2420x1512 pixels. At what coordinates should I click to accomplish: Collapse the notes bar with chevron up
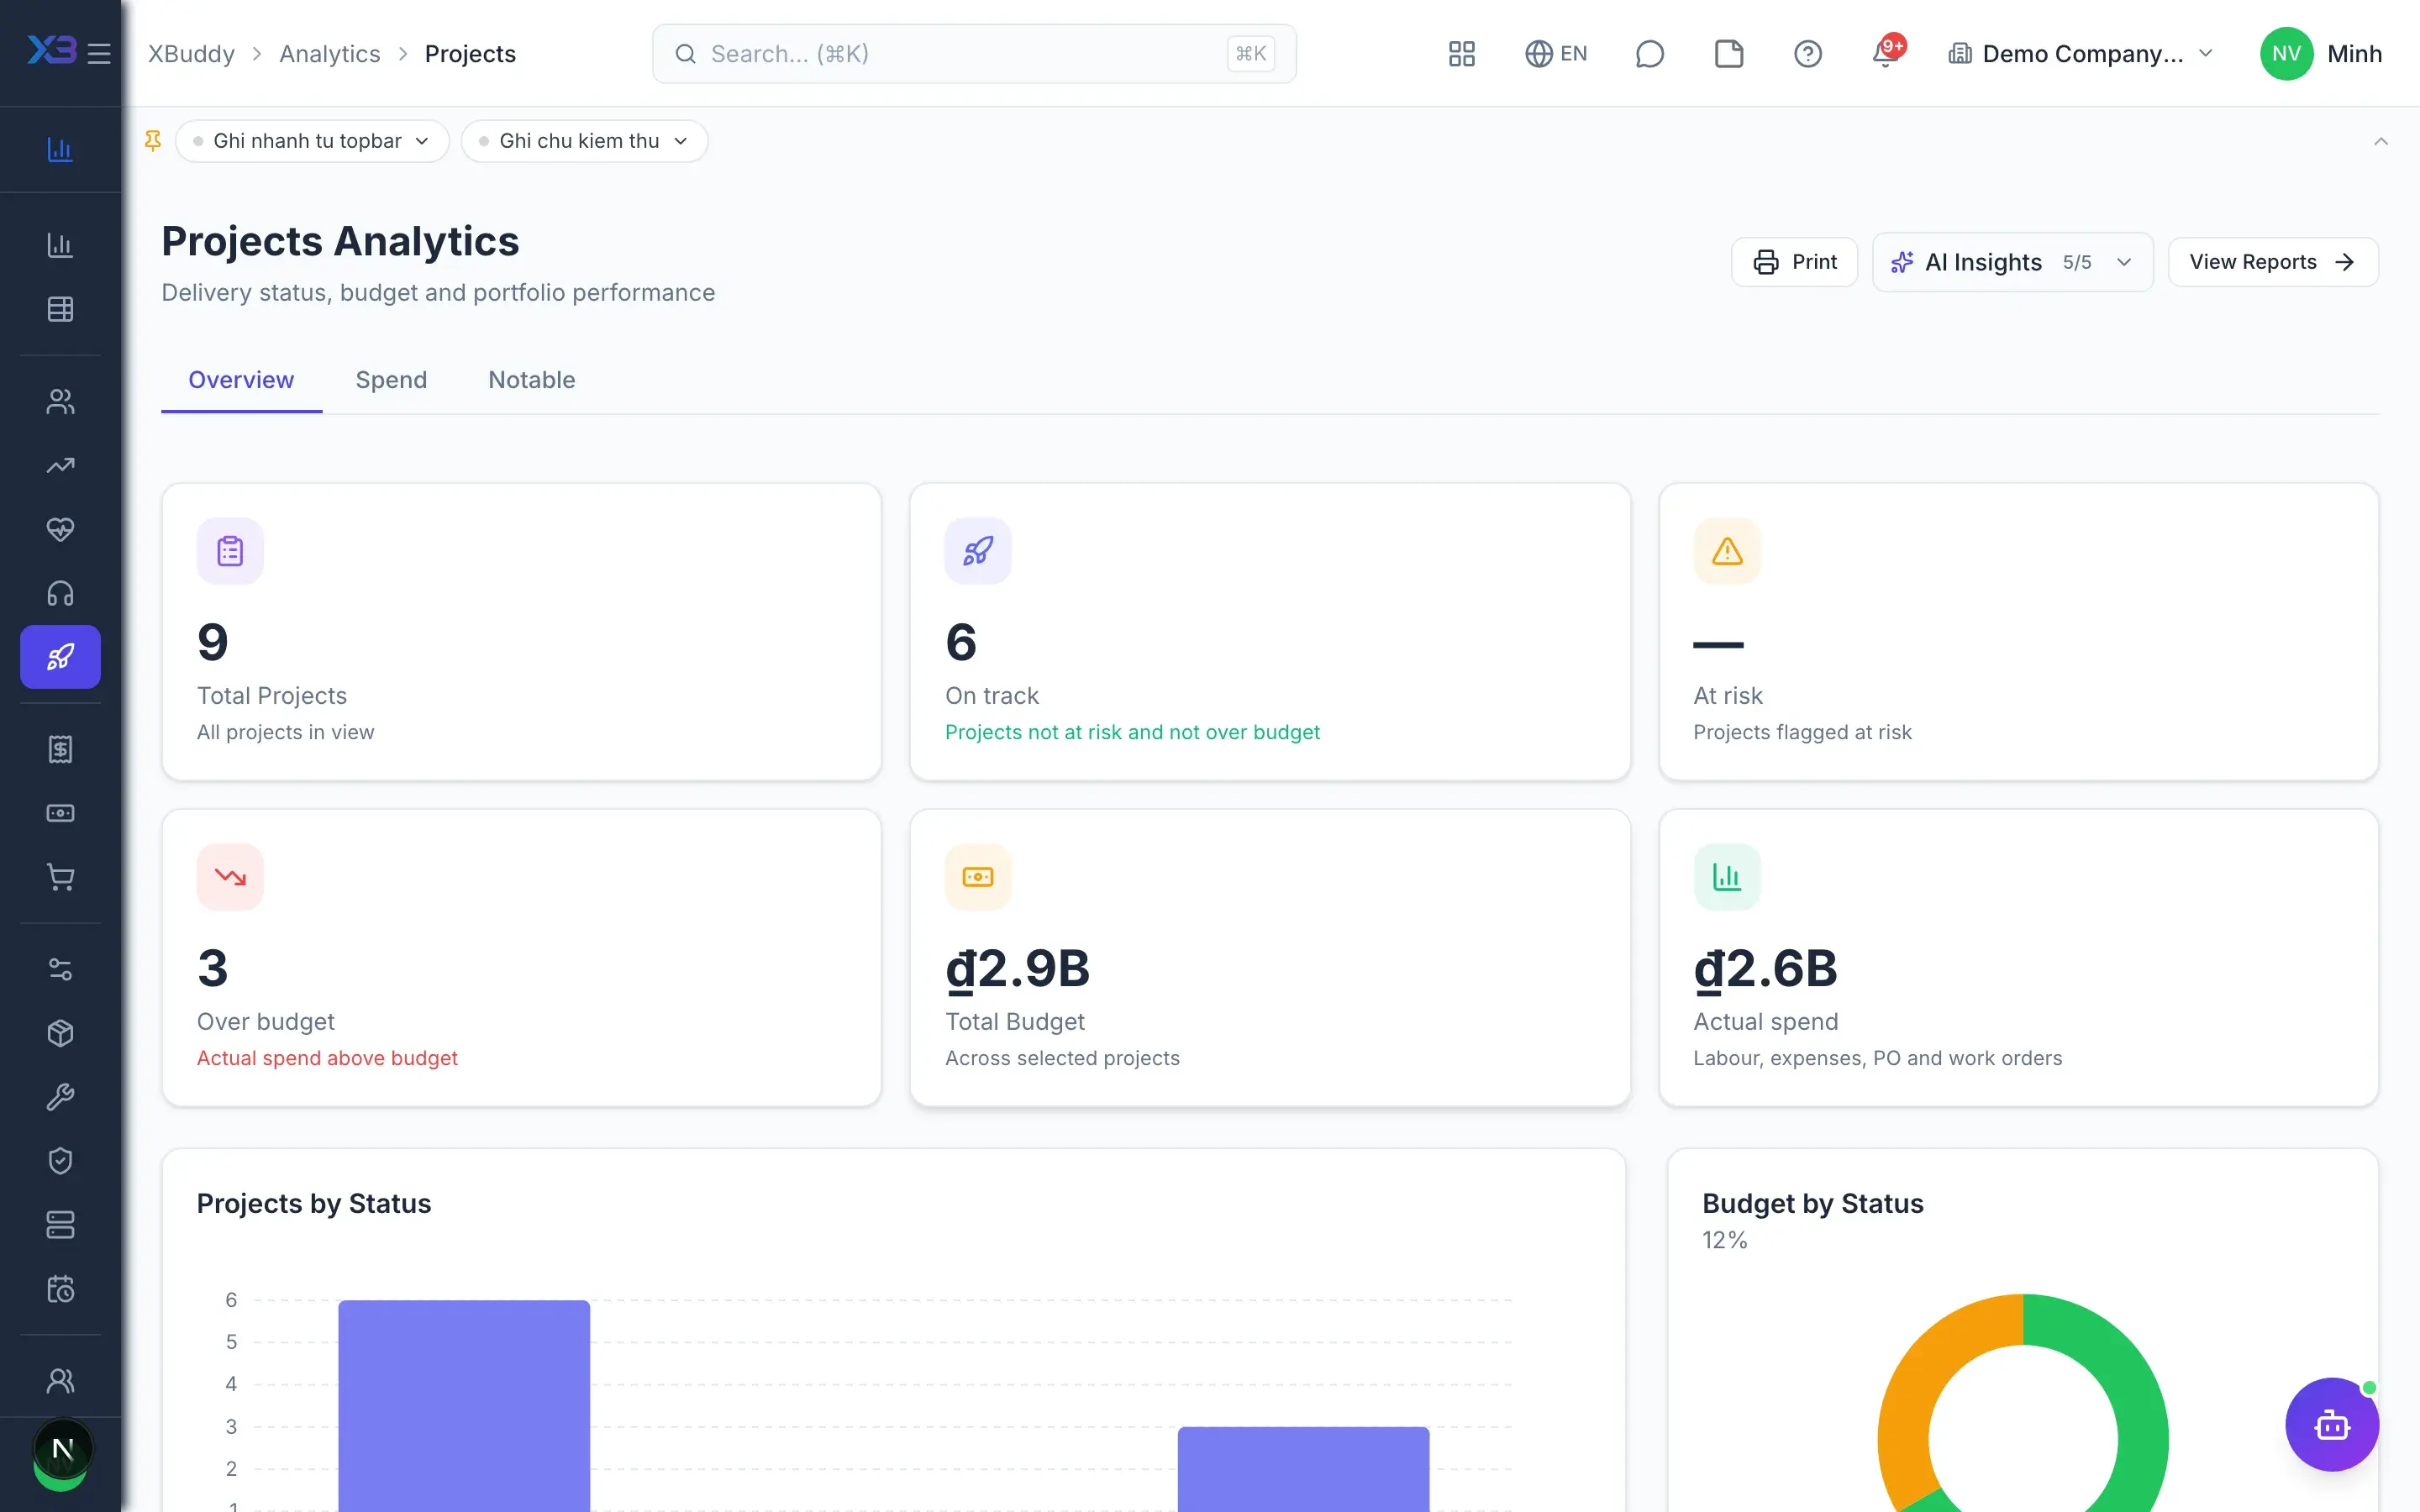(2381, 141)
